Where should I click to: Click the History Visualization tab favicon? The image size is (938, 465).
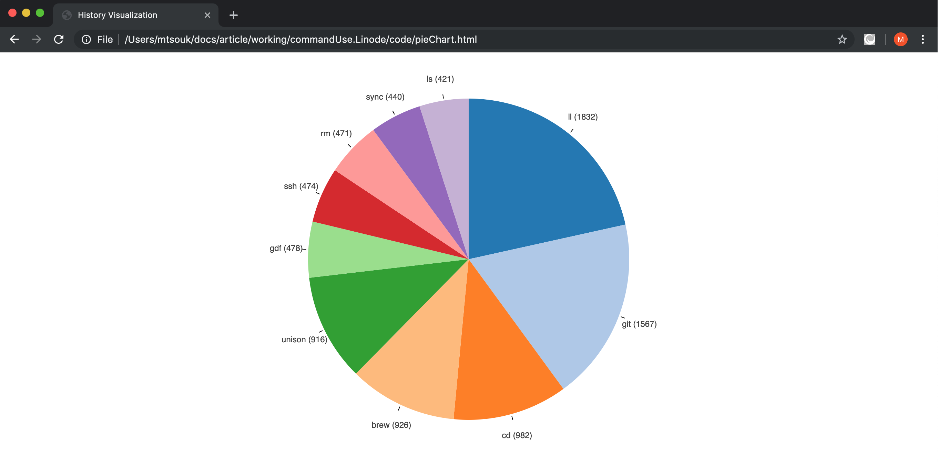pos(67,15)
